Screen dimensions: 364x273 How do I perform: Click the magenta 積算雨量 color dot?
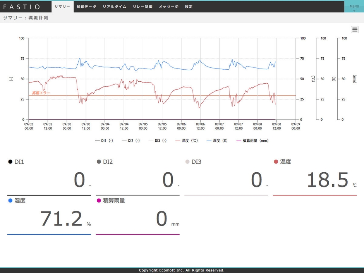99,201
